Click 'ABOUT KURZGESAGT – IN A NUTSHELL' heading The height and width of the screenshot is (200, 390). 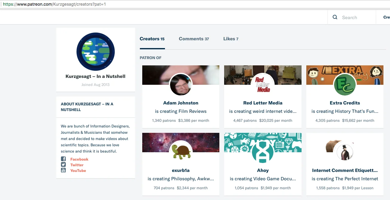coord(87,107)
